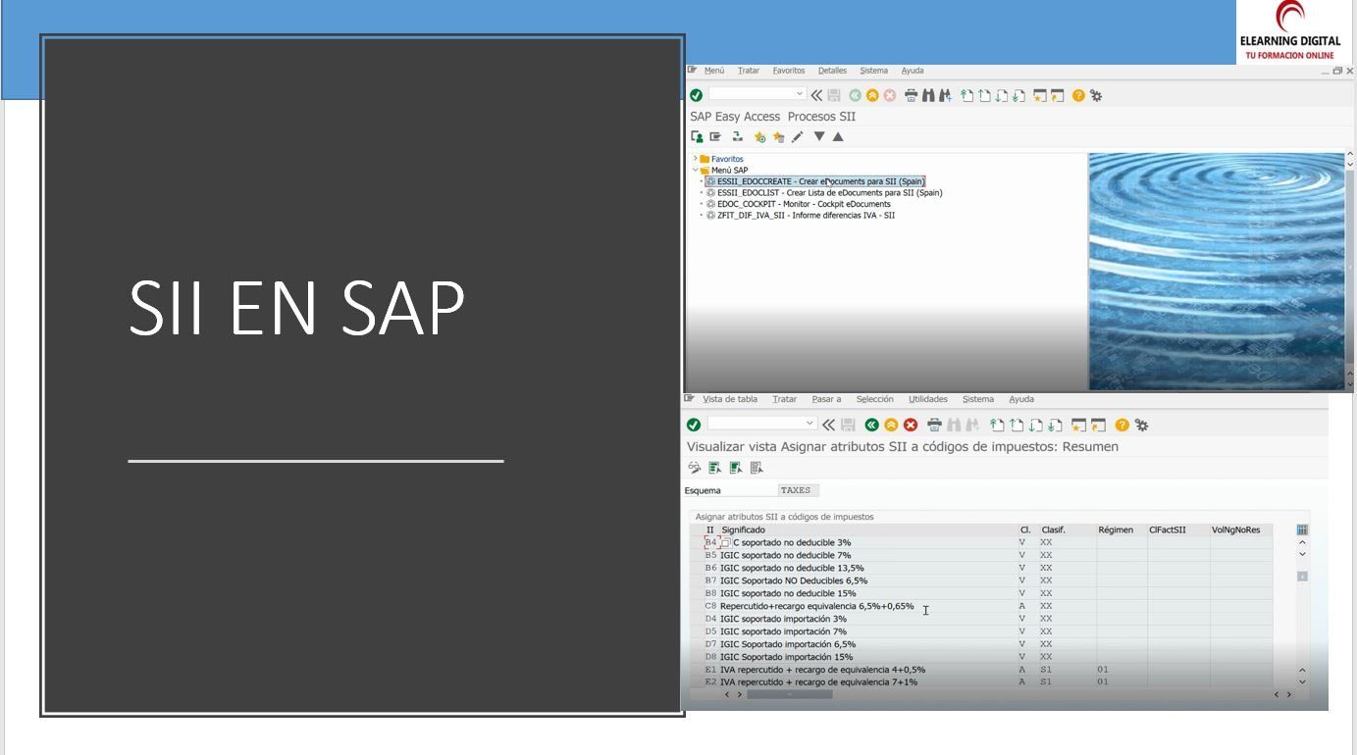Open Menú menu in SAP Easy Access

(x=713, y=71)
